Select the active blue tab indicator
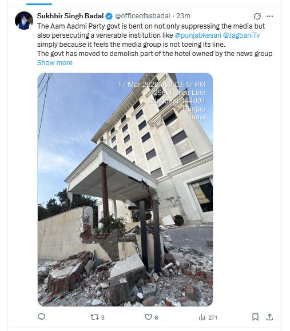The height and width of the screenshot is (331, 290). [39, 4]
